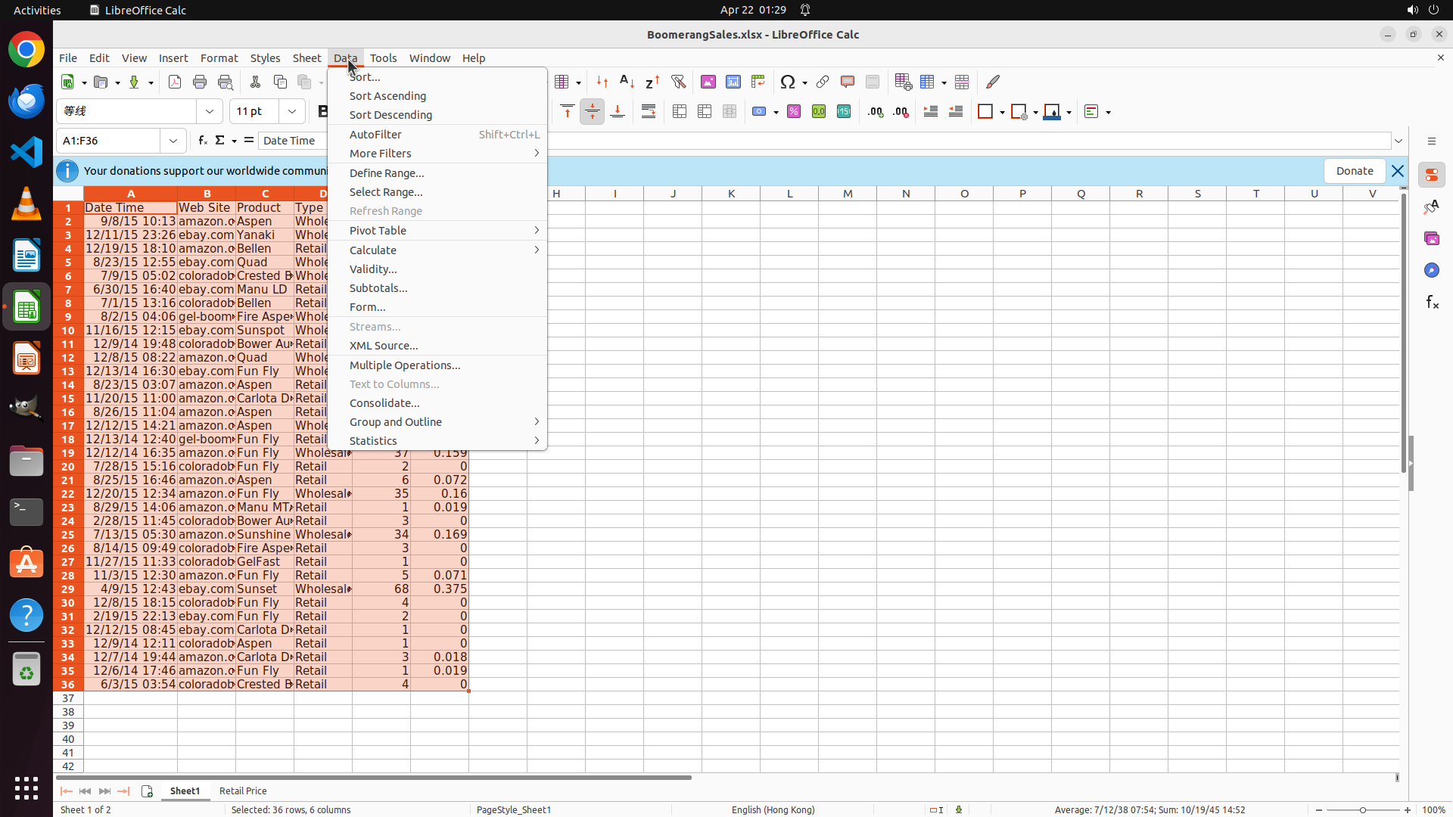1453x817 pixels.
Task: Click the Add Decimal Place icon
Action: tap(876, 112)
